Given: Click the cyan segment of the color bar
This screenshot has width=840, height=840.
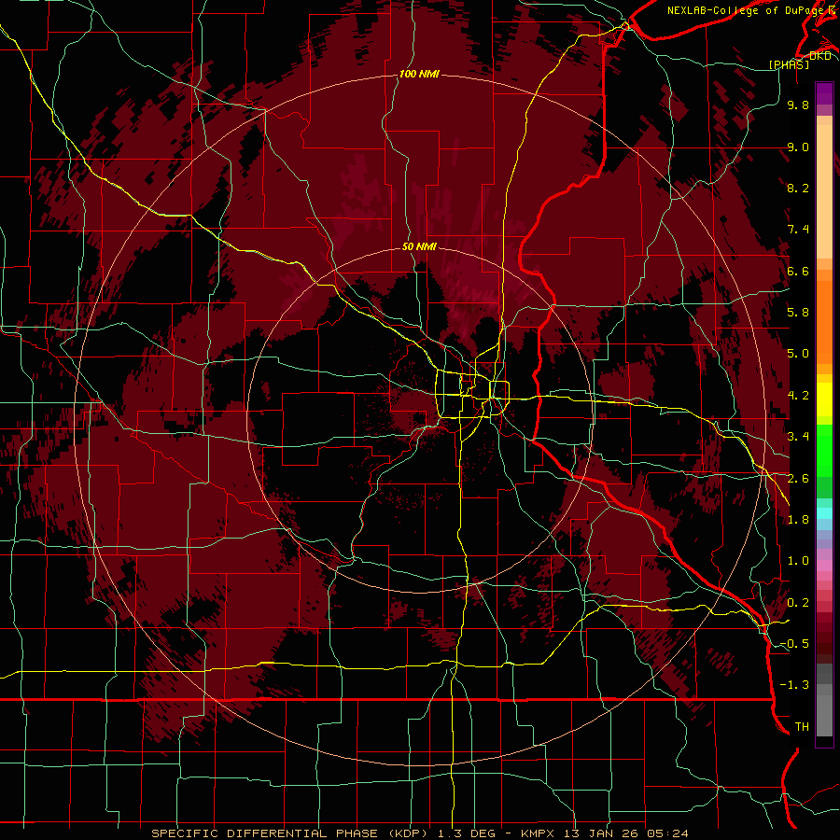Looking at the screenshot, I should [x=824, y=512].
